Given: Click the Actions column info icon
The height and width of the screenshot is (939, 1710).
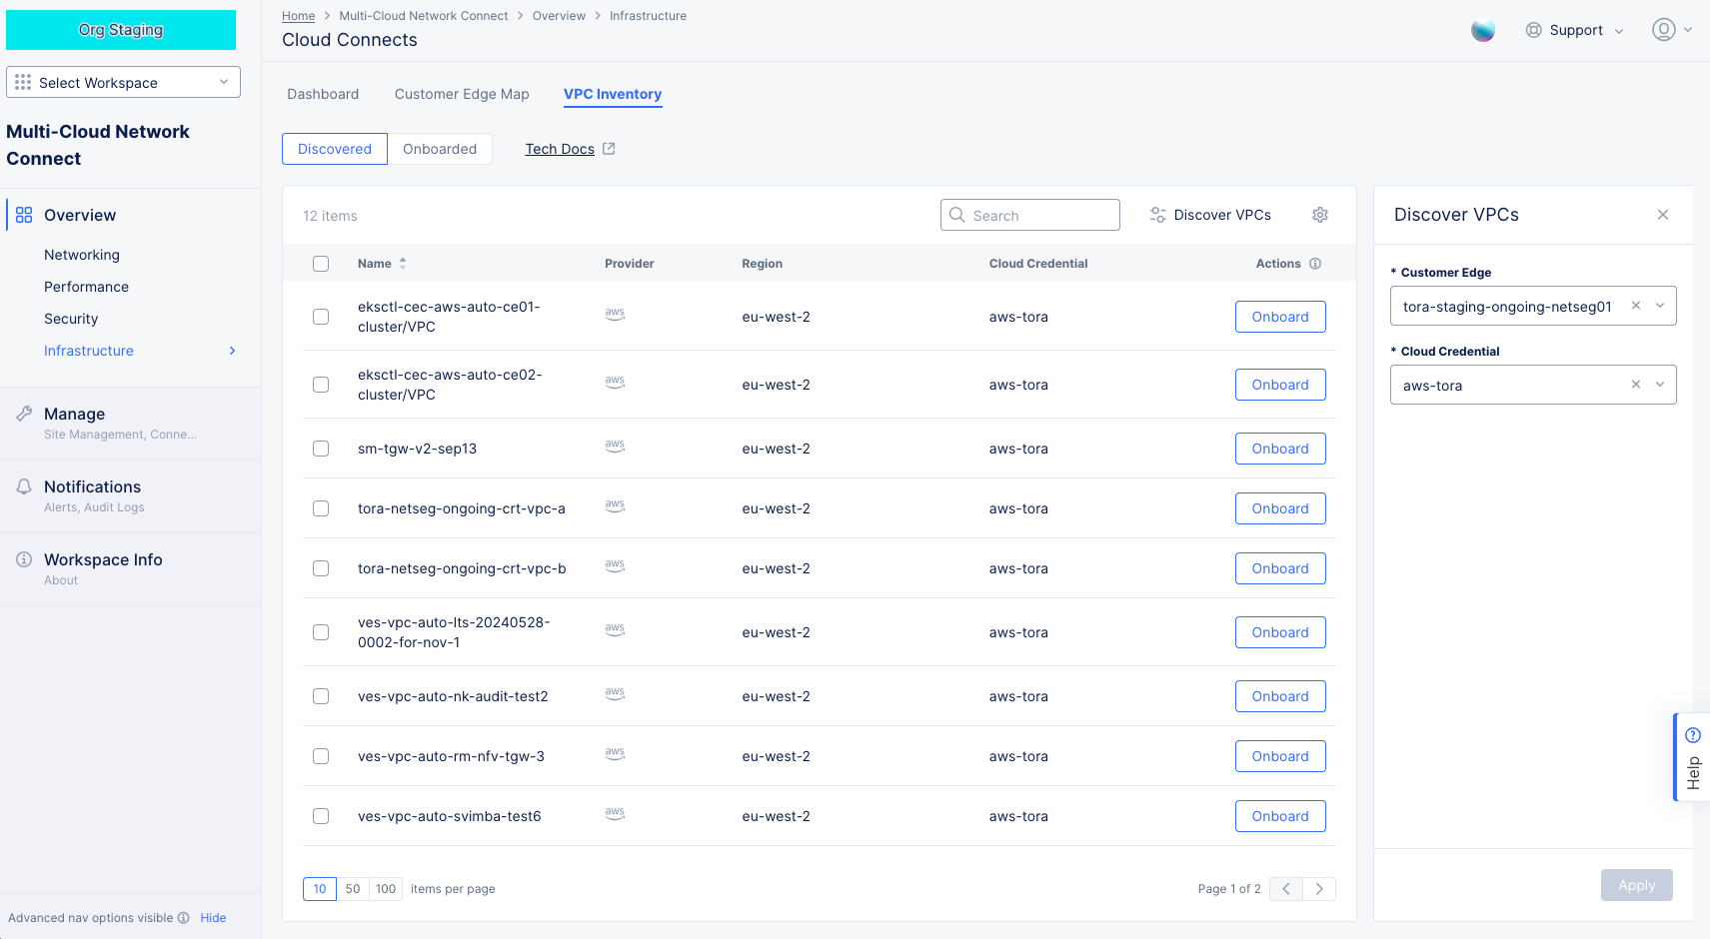Looking at the screenshot, I should click(x=1314, y=263).
